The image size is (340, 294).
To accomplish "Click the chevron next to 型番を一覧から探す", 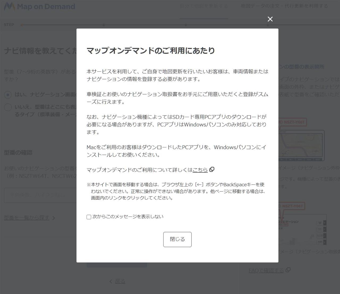I will [x=54, y=218].
